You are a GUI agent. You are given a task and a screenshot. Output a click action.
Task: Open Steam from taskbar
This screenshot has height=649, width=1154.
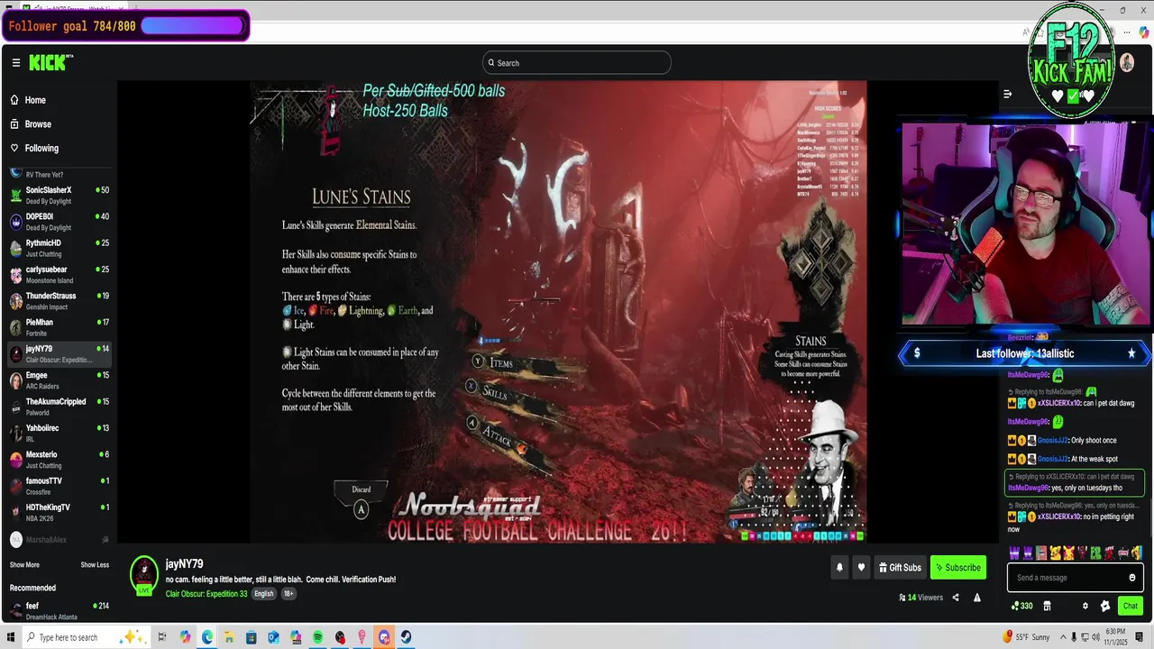(x=407, y=637)
